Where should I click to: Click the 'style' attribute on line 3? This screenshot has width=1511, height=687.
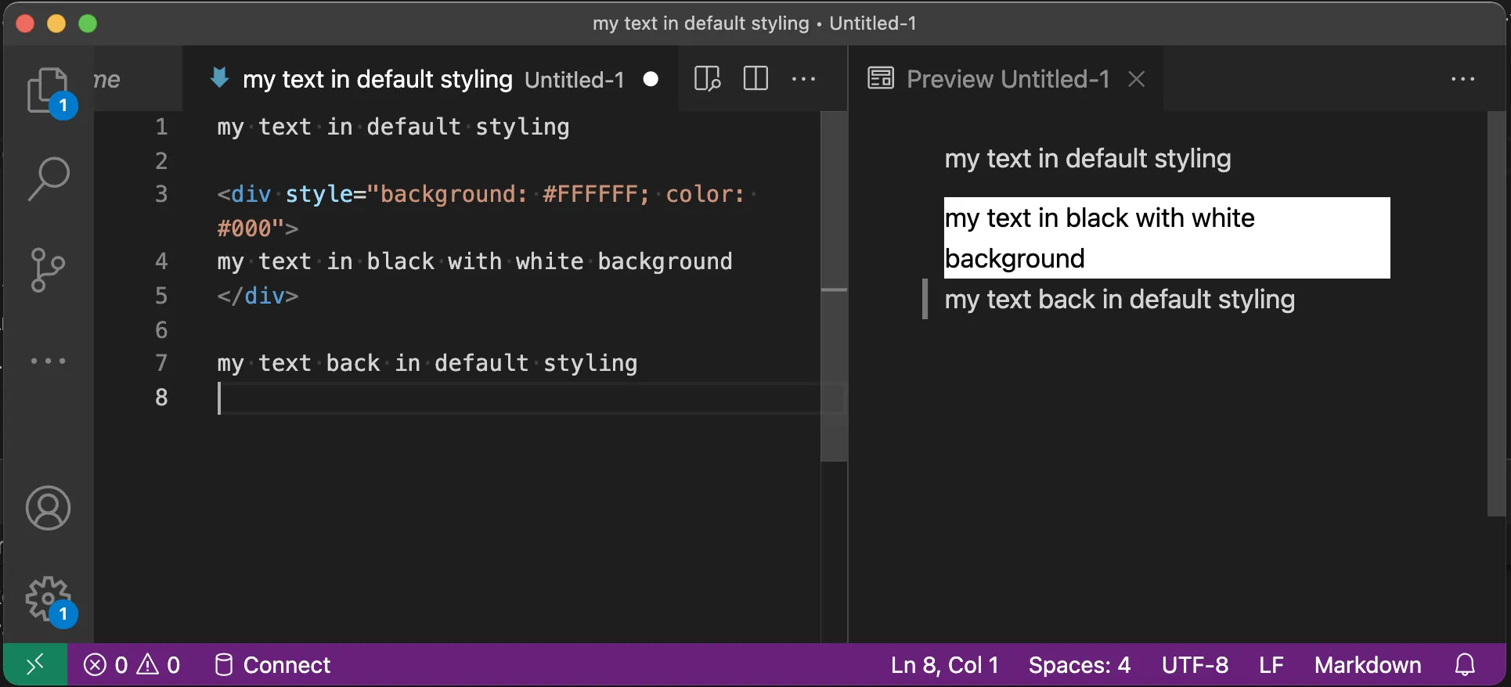(319, 194)
